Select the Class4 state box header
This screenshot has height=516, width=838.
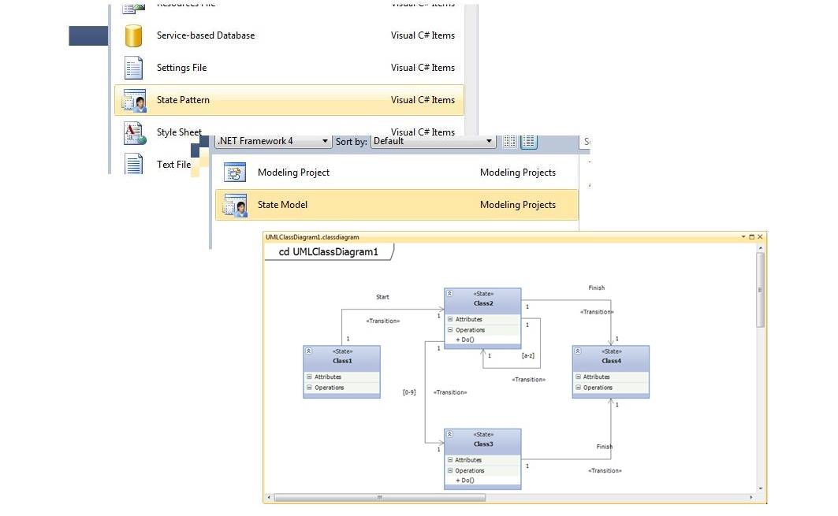611,356
